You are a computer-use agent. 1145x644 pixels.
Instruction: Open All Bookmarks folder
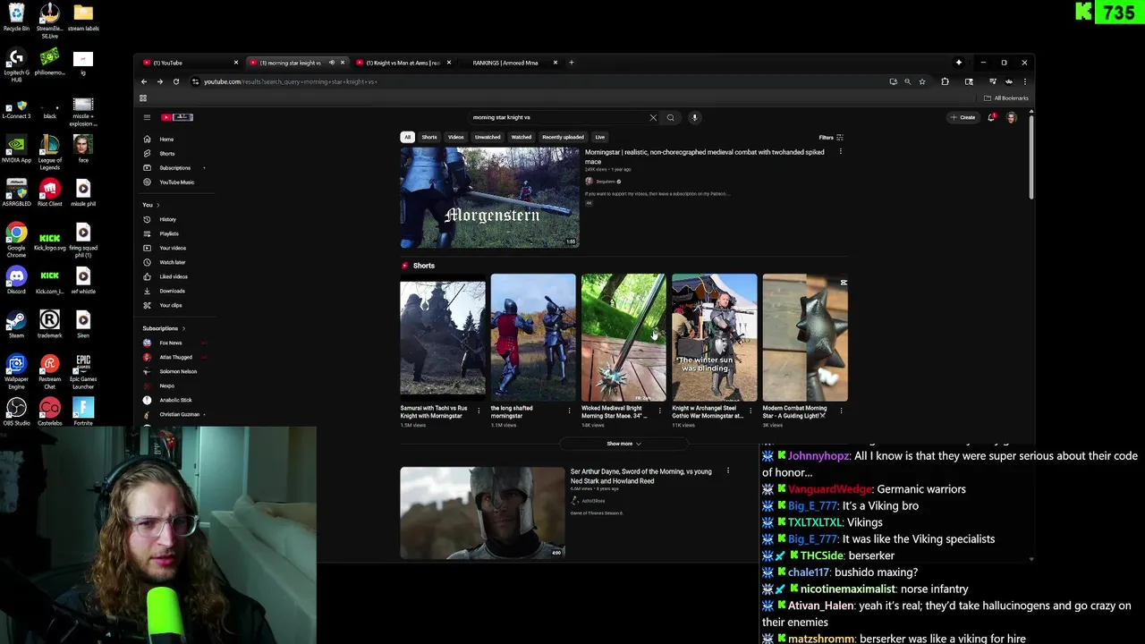1006,98
